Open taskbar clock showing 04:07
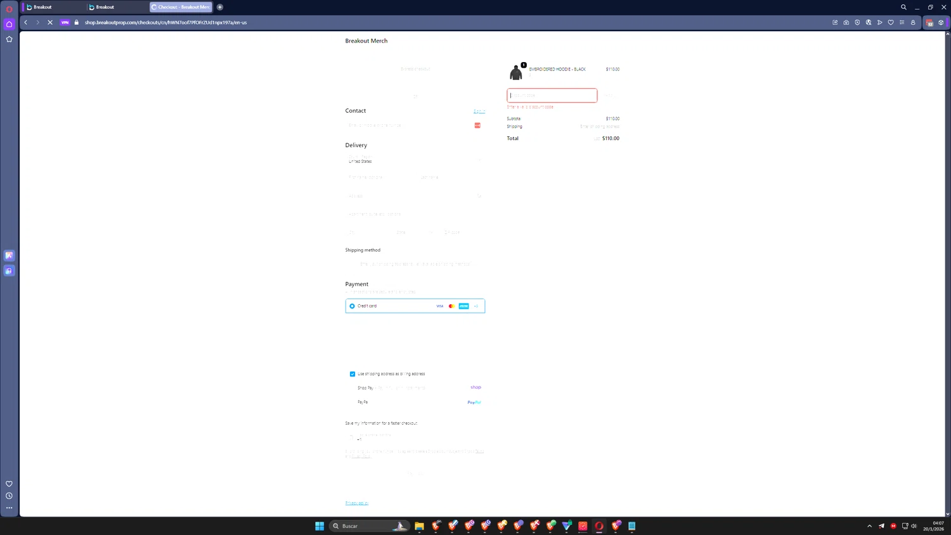 (x=934, y=526)
